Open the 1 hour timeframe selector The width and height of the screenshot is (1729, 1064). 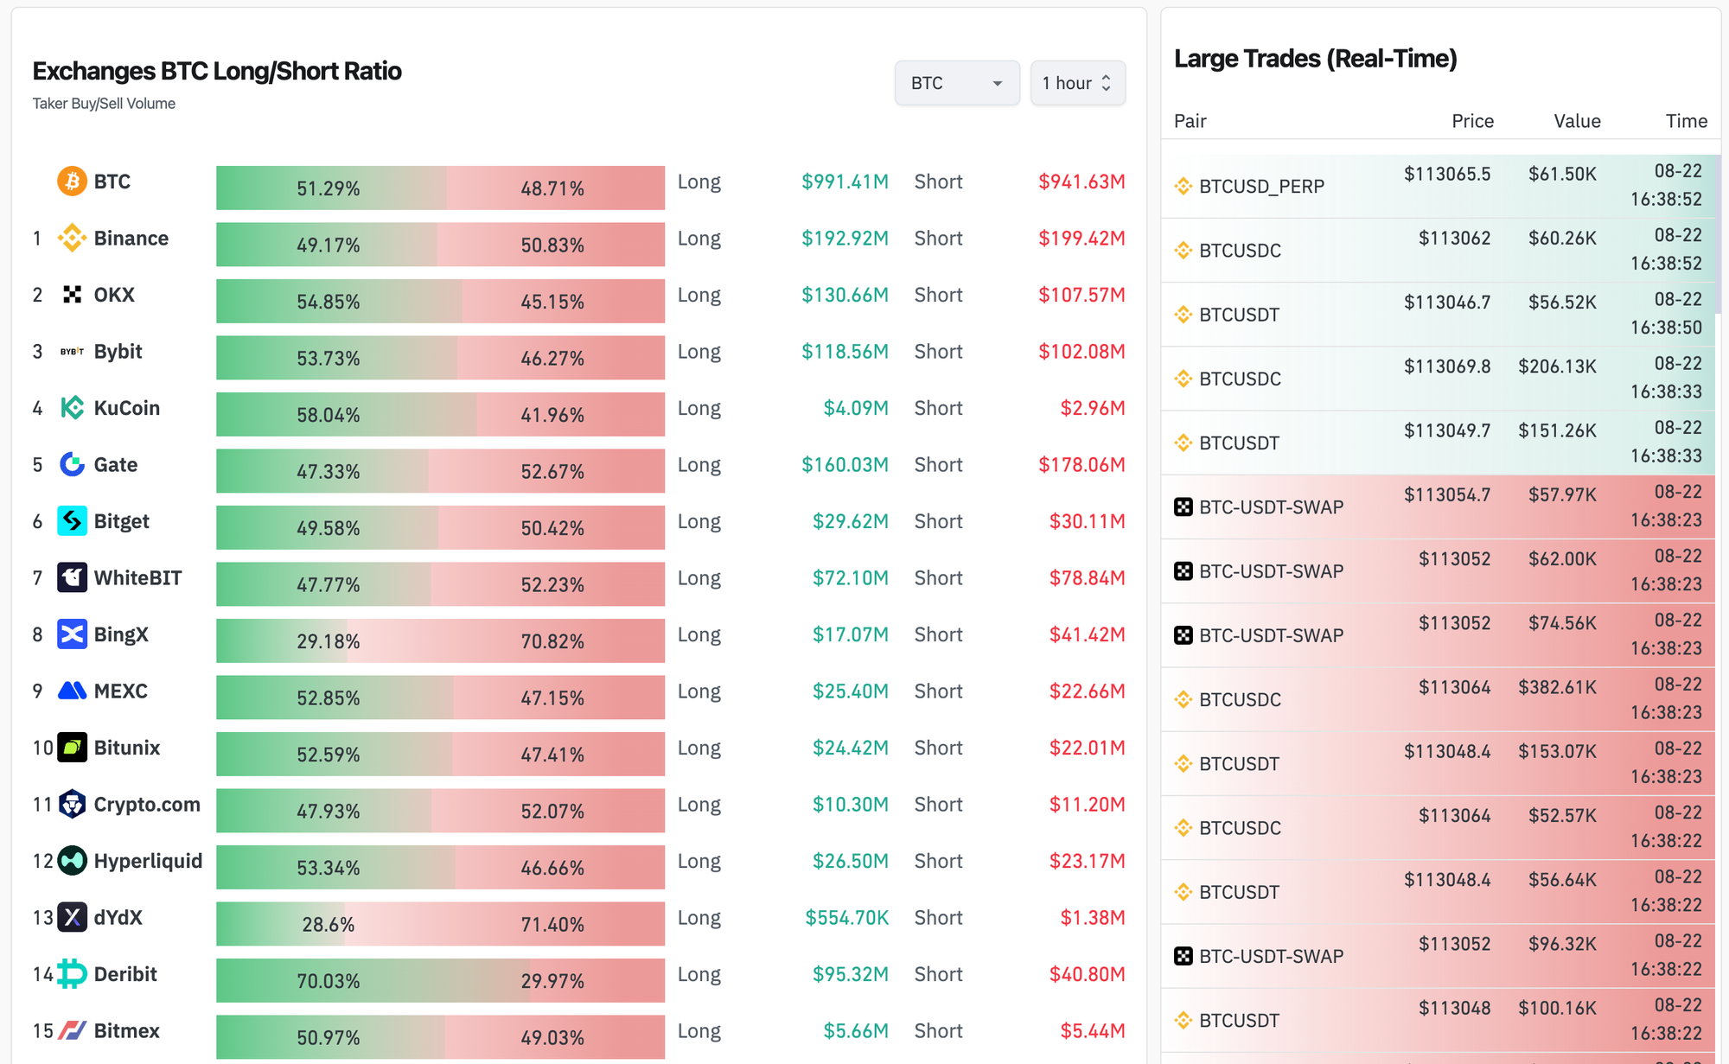point(1077,83)
